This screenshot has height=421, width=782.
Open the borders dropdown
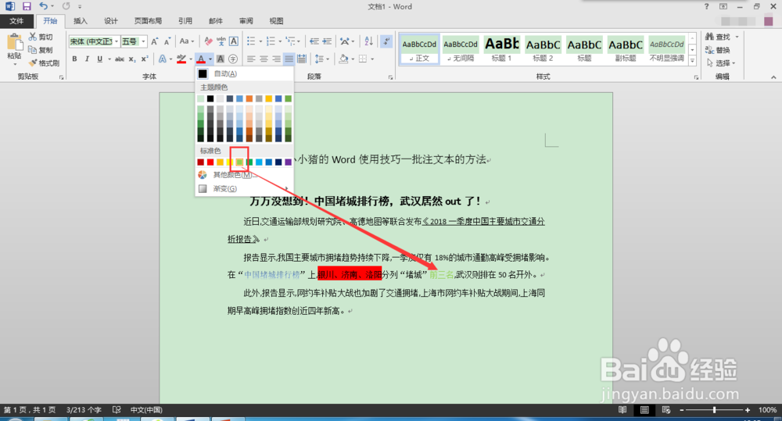coord(372,59)
